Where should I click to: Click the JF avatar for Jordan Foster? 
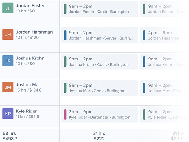click(8, 8)
